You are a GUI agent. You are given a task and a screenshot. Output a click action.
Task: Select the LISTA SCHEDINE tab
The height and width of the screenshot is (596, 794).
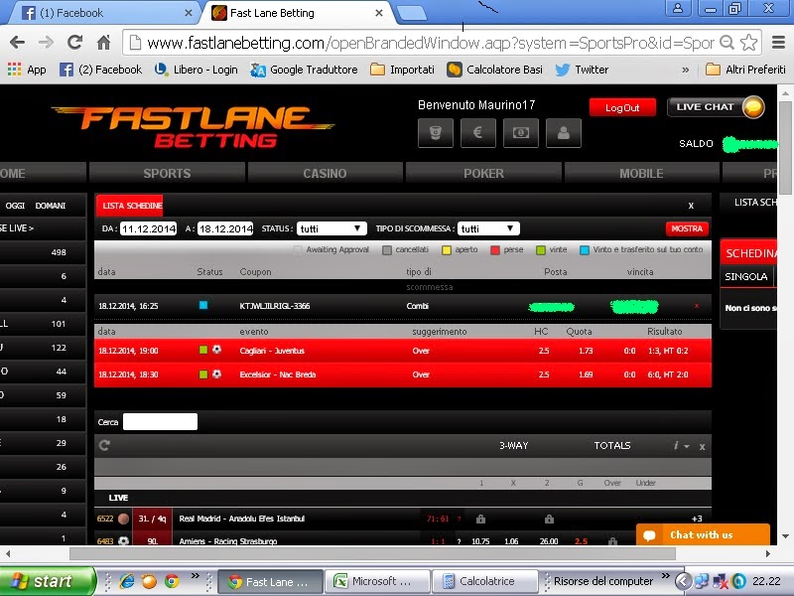(x=130, y=206)
